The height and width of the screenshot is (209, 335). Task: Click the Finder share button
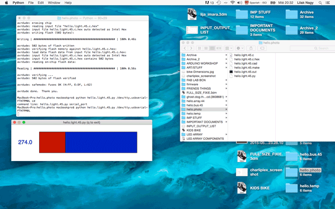(x=251, y=48)
